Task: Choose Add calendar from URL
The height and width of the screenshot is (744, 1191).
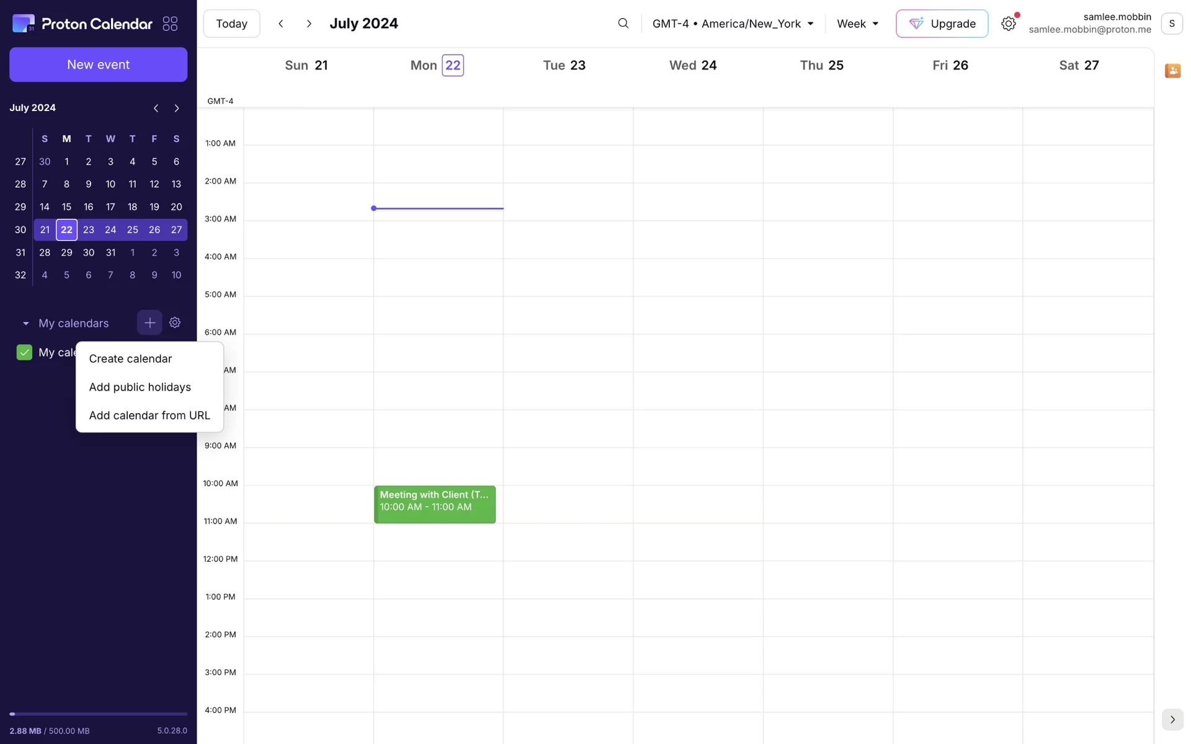Action: point(149,415)
